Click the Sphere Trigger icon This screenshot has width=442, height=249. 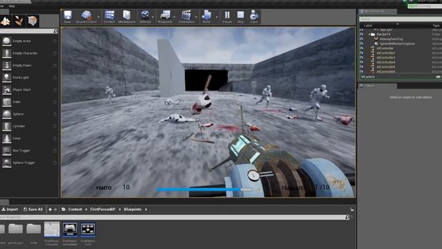pyautogui.click(x=6, y=163)
